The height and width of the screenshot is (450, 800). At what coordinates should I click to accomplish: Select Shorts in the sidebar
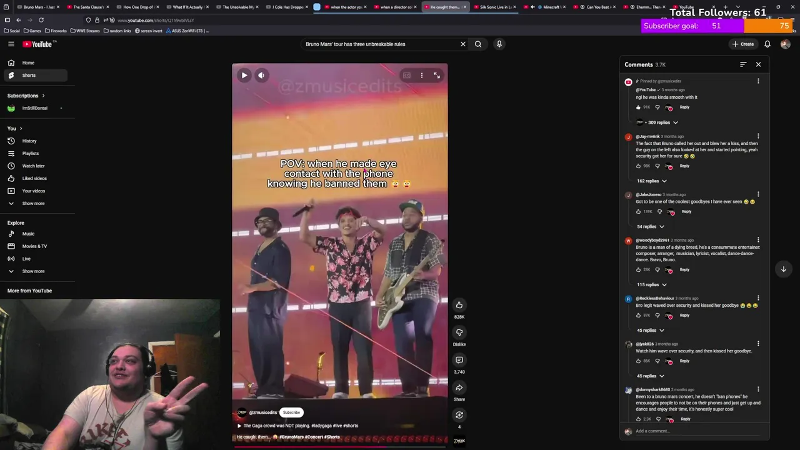[34, 75]
